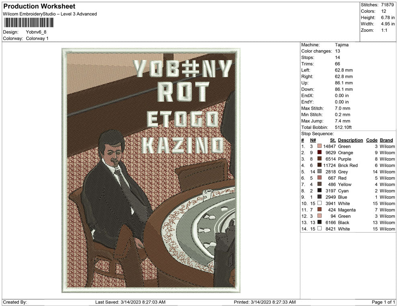Click the White swatch in stop 10
Image resolution: width=398 pixels, height=306 pixels.
tap(320, 203)
